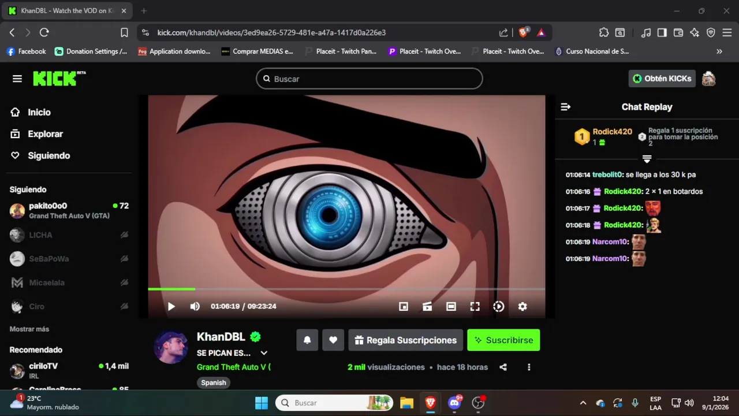Open Discord from taskbar
This screenshot has width=739, height=416.
point(455,403)
